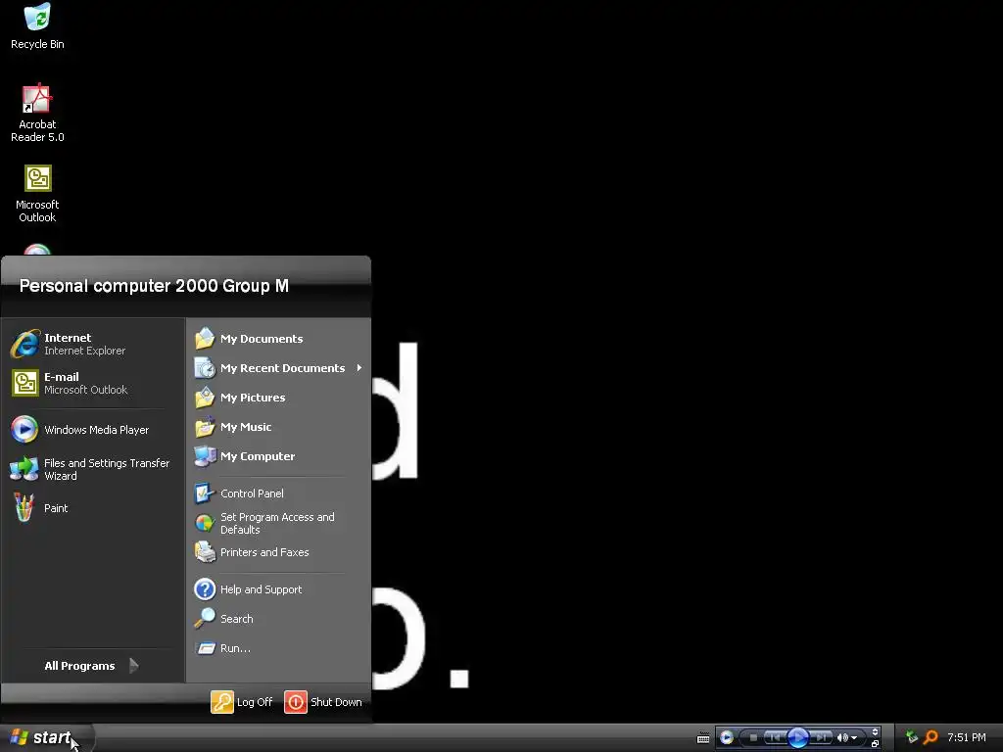Open Help and Support
This screenshot has height=752, width=1003.
pyautogui.click(x=279, y=588)
